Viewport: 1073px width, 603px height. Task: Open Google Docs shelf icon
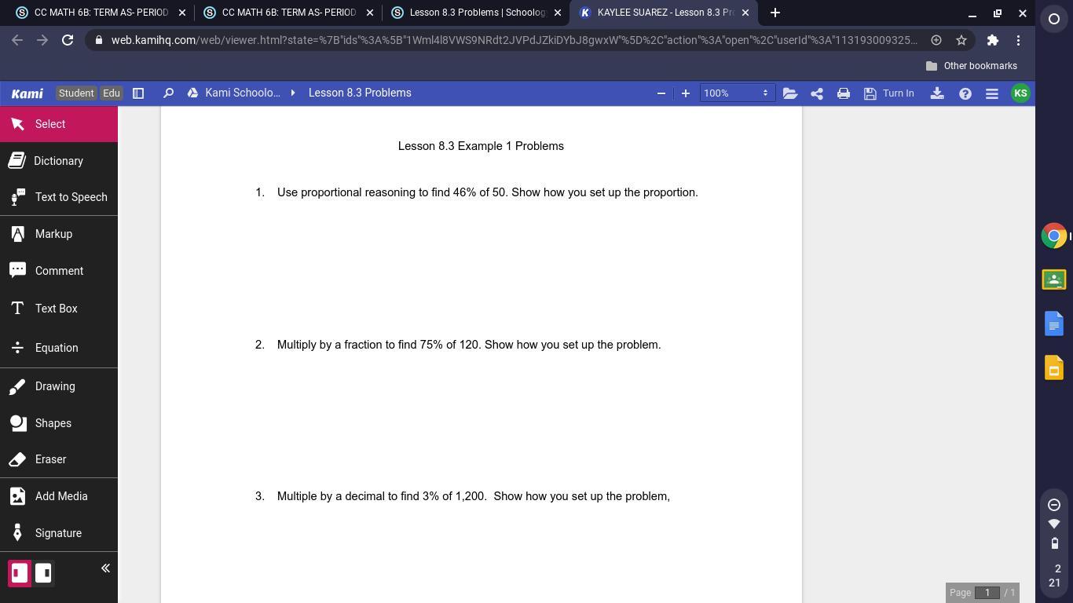pyautogui.click(x=1054, y=323)
